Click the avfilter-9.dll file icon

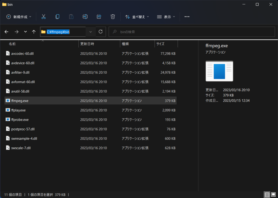pos(8,72)
